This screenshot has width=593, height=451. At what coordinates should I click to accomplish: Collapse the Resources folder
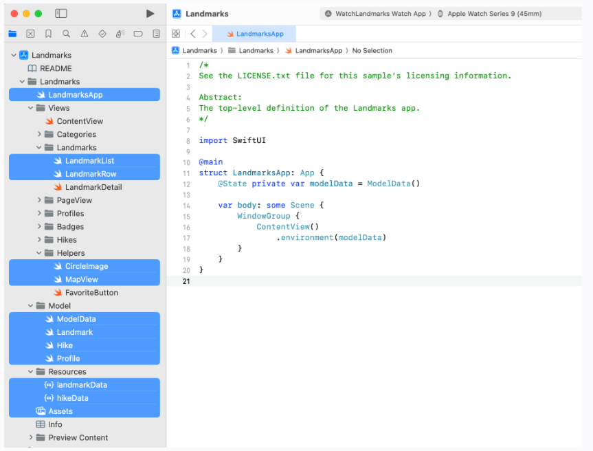(31, 371)
